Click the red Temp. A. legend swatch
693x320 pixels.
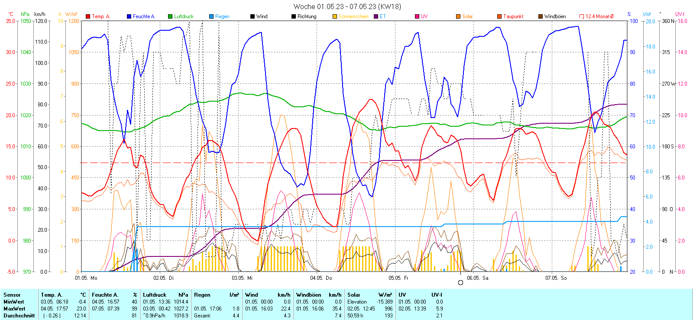pos(88,16)
